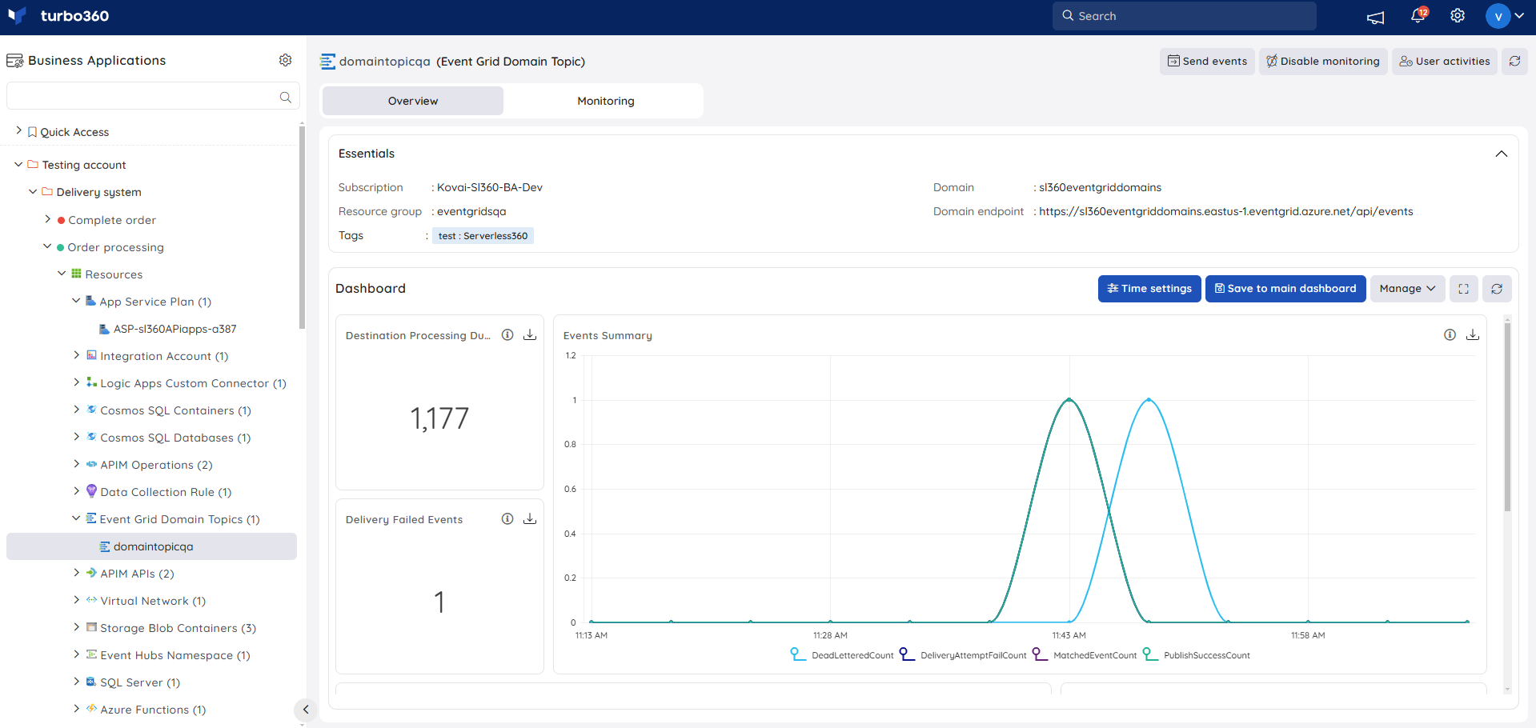The width and height of the screenshot is (1536, 728).
Task: Collapse the Testing account folder
Action: [18, 164]
